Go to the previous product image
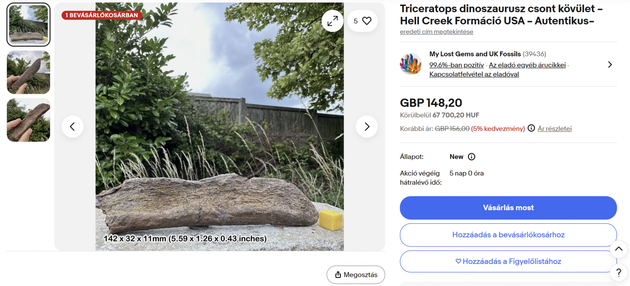Viewport: 630px width, 286px height. click(72, 127)
